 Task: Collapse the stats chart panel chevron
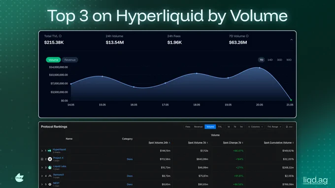click(292, 40)
